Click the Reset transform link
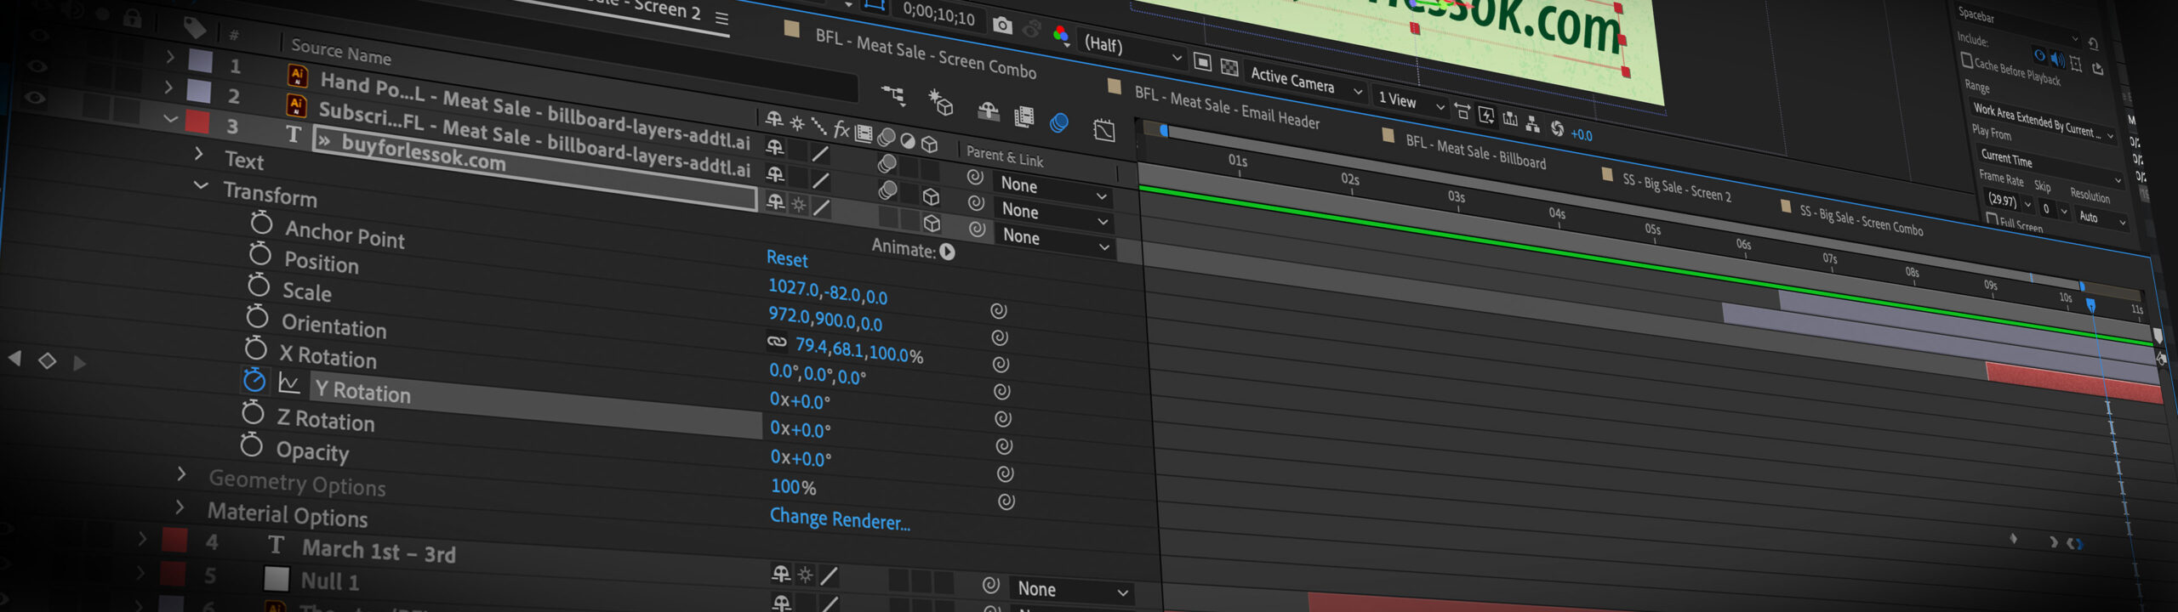This screenshot has height=612, width=2178. point(786,258)
